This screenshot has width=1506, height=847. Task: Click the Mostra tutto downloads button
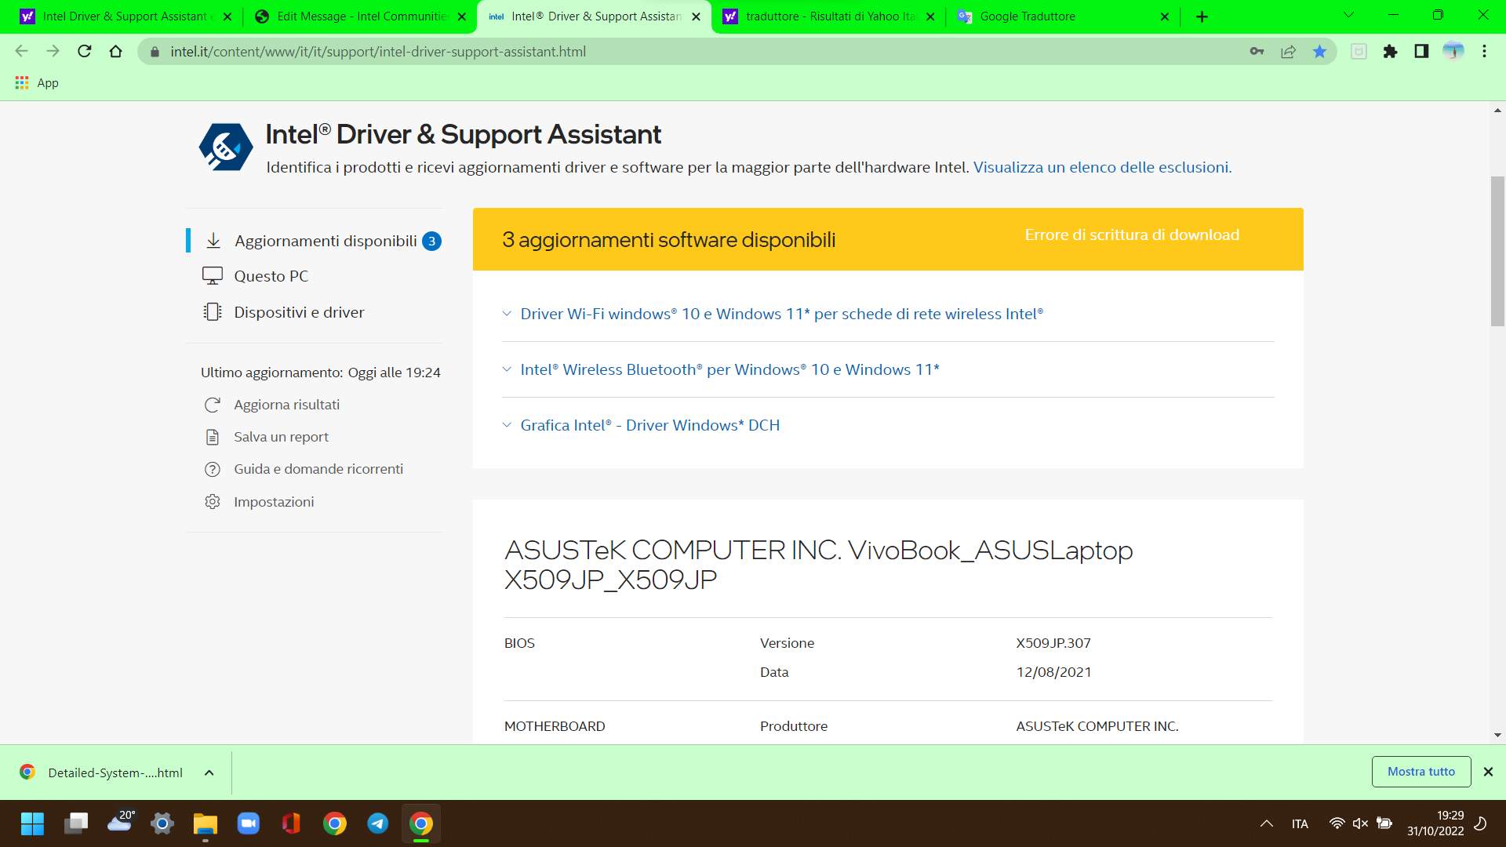tap(1421, 772)
